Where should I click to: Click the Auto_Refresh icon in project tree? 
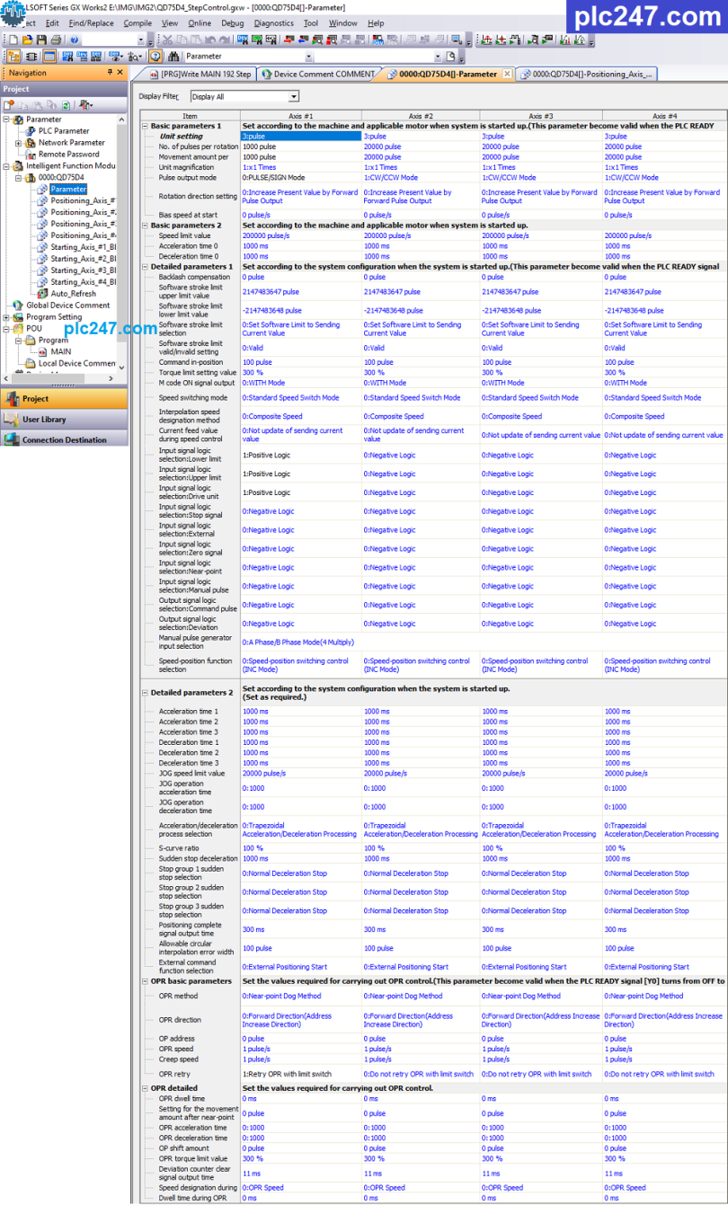click(42, 293)
